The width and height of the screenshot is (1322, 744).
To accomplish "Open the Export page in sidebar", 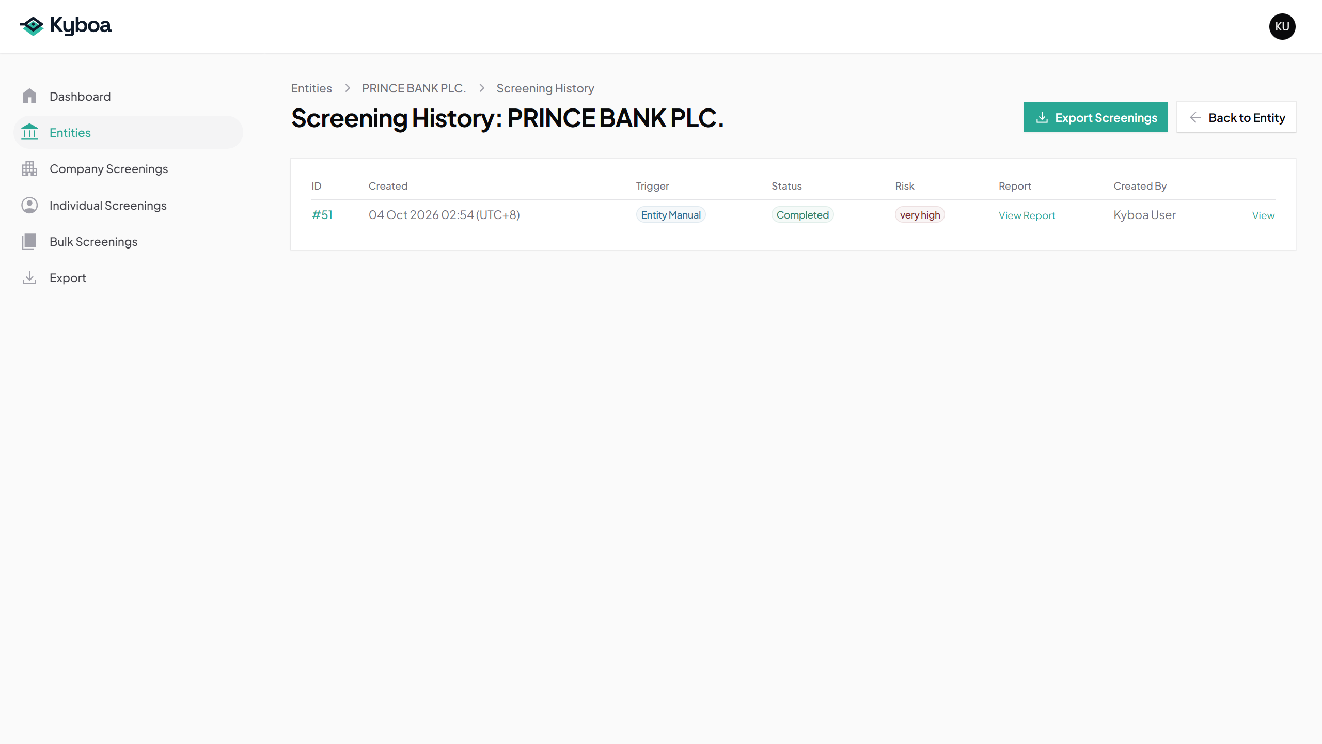I will [x=128, y=278].
